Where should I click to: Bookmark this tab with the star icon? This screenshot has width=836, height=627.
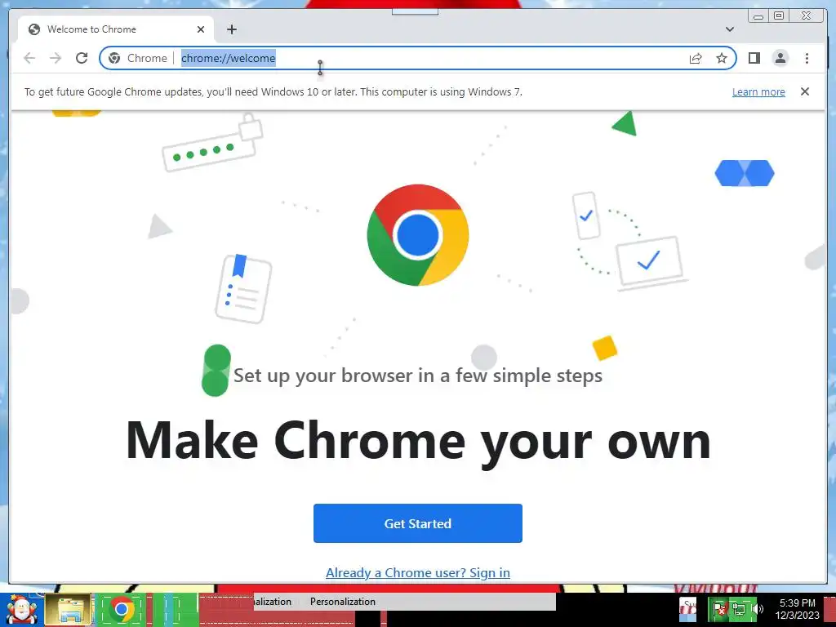(x=722, y=58)
